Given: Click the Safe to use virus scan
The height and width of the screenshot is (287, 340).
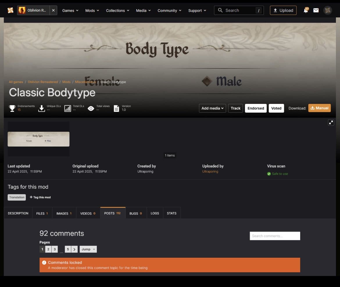Looking at the screenshot, I should tap(280, 174).
